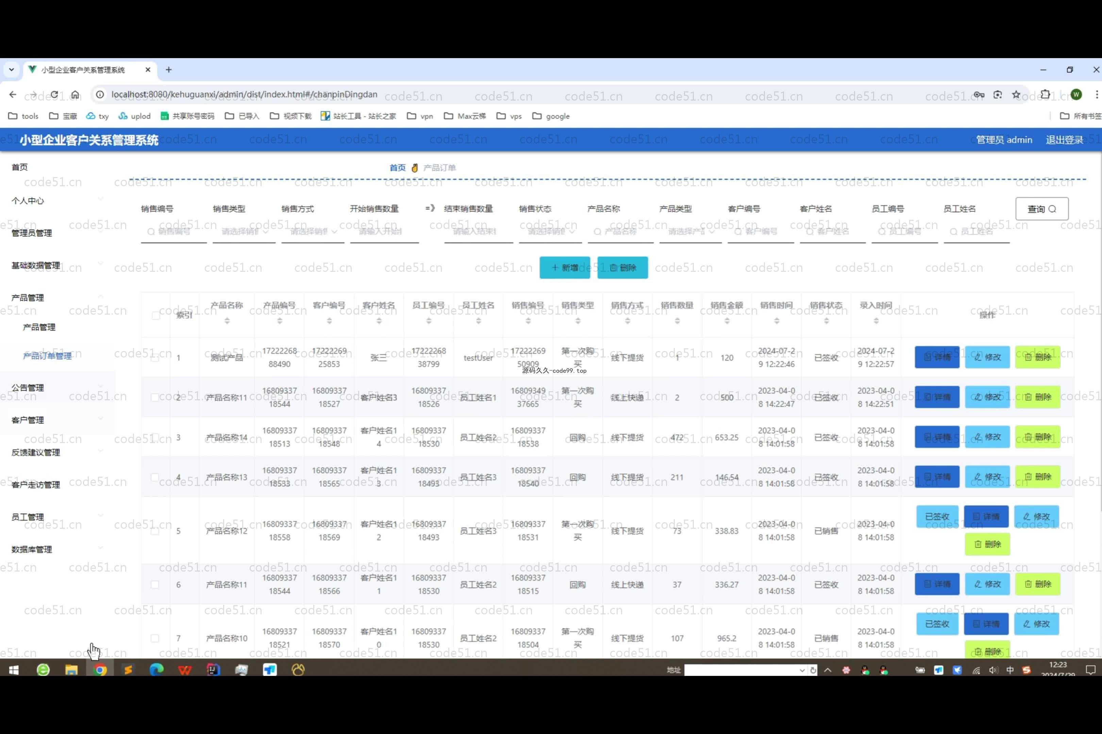Tick checkbox for row 4 产品名称13

[155, 477]
